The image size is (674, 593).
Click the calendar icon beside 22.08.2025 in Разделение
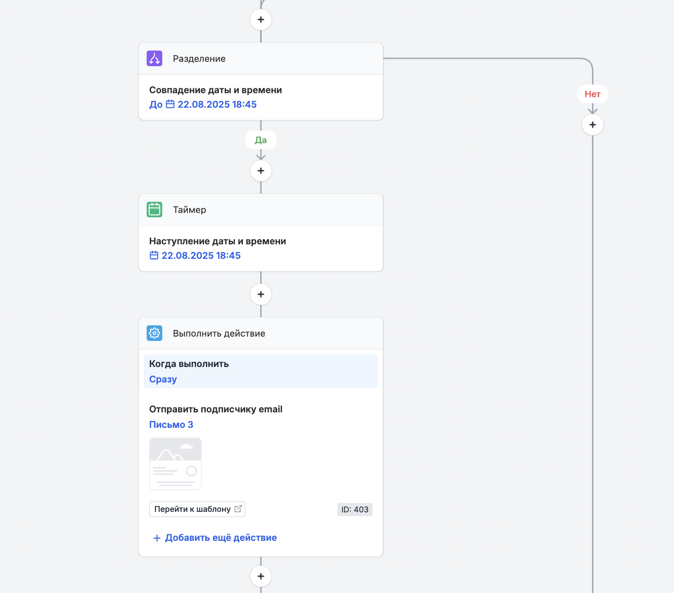(x=170, y=104)
